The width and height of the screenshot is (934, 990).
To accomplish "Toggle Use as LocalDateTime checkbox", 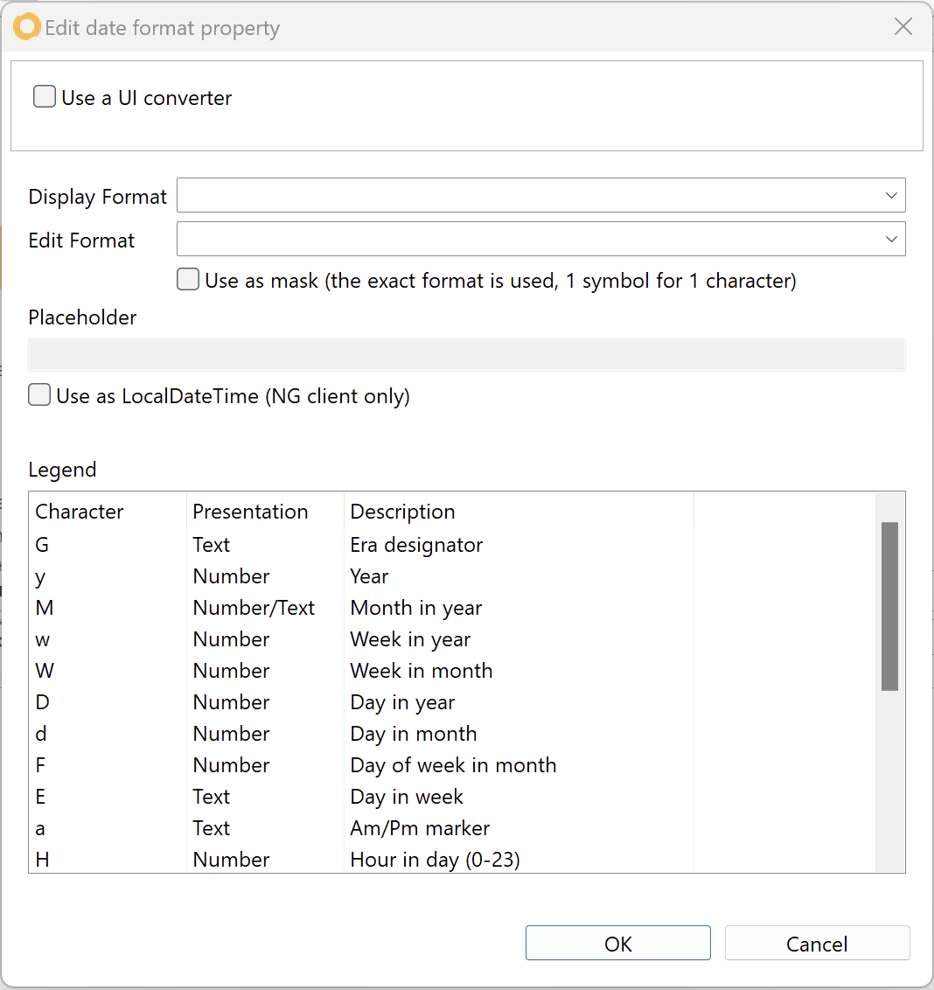I will (39, 395).
